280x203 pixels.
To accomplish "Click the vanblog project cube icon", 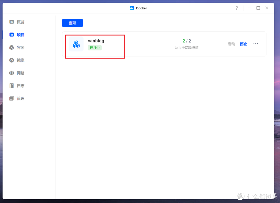I will click(x=76, y=44).
